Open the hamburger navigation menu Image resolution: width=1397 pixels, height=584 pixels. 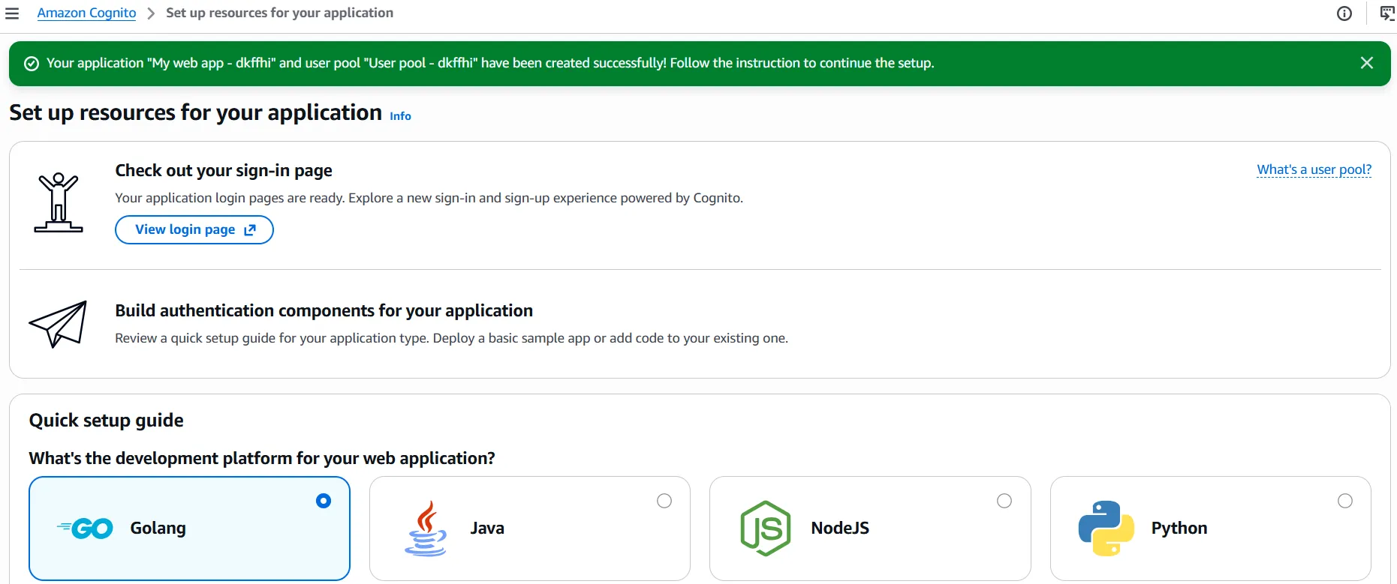pyautogui.click(x=12, y=13)
